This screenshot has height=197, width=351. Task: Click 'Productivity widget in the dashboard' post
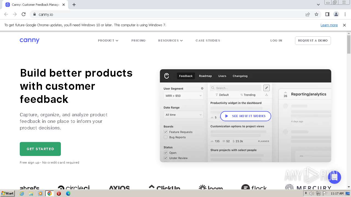pyautogui.click(x=236, y=103)
